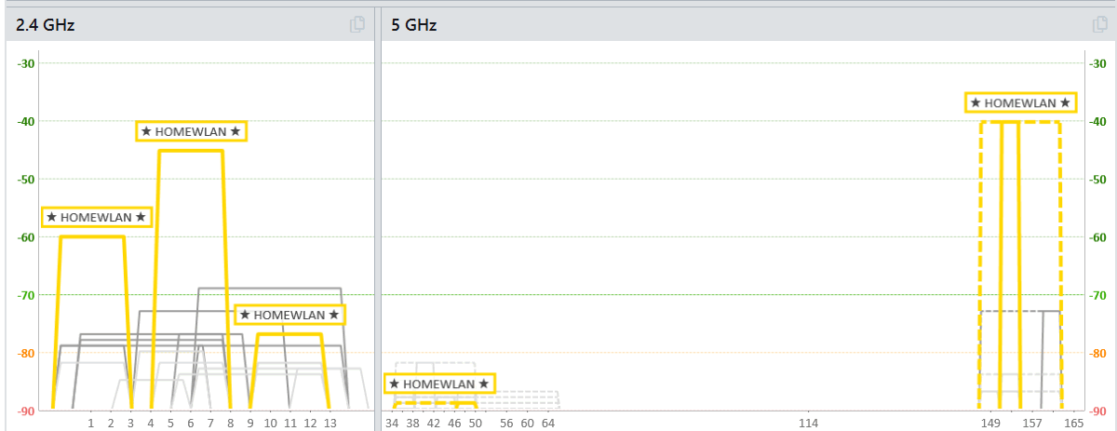
Task: Click channel 9 on the 2.4 GHz axis
Action: (250, 423)
